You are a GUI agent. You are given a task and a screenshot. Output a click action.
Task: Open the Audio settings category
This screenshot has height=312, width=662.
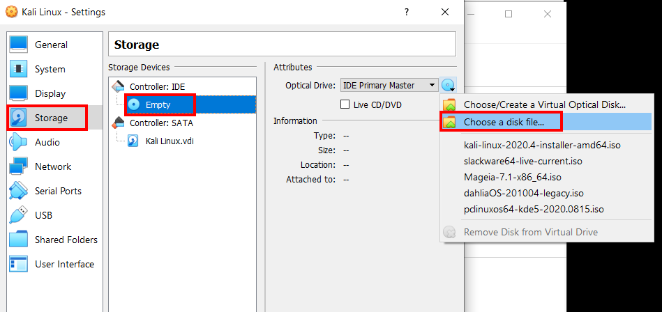coord(55,142)
